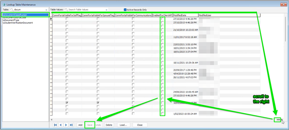Clear the Table search box text
289x130 pixels.
46,10
